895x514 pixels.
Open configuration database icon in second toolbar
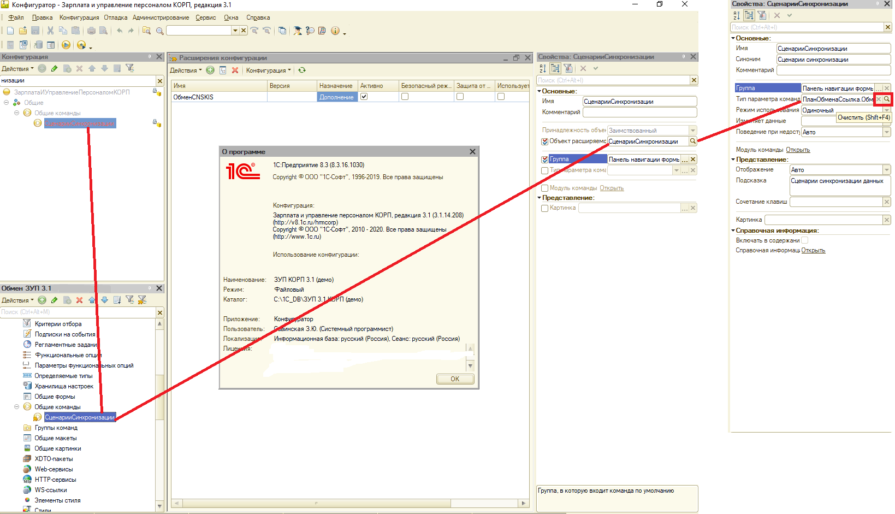[x=38, y=45]
